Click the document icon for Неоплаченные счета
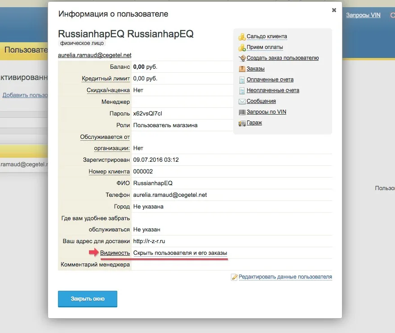The height and width of the screenshot is (333, 395). pyautogui.click(x=242, y=90)
